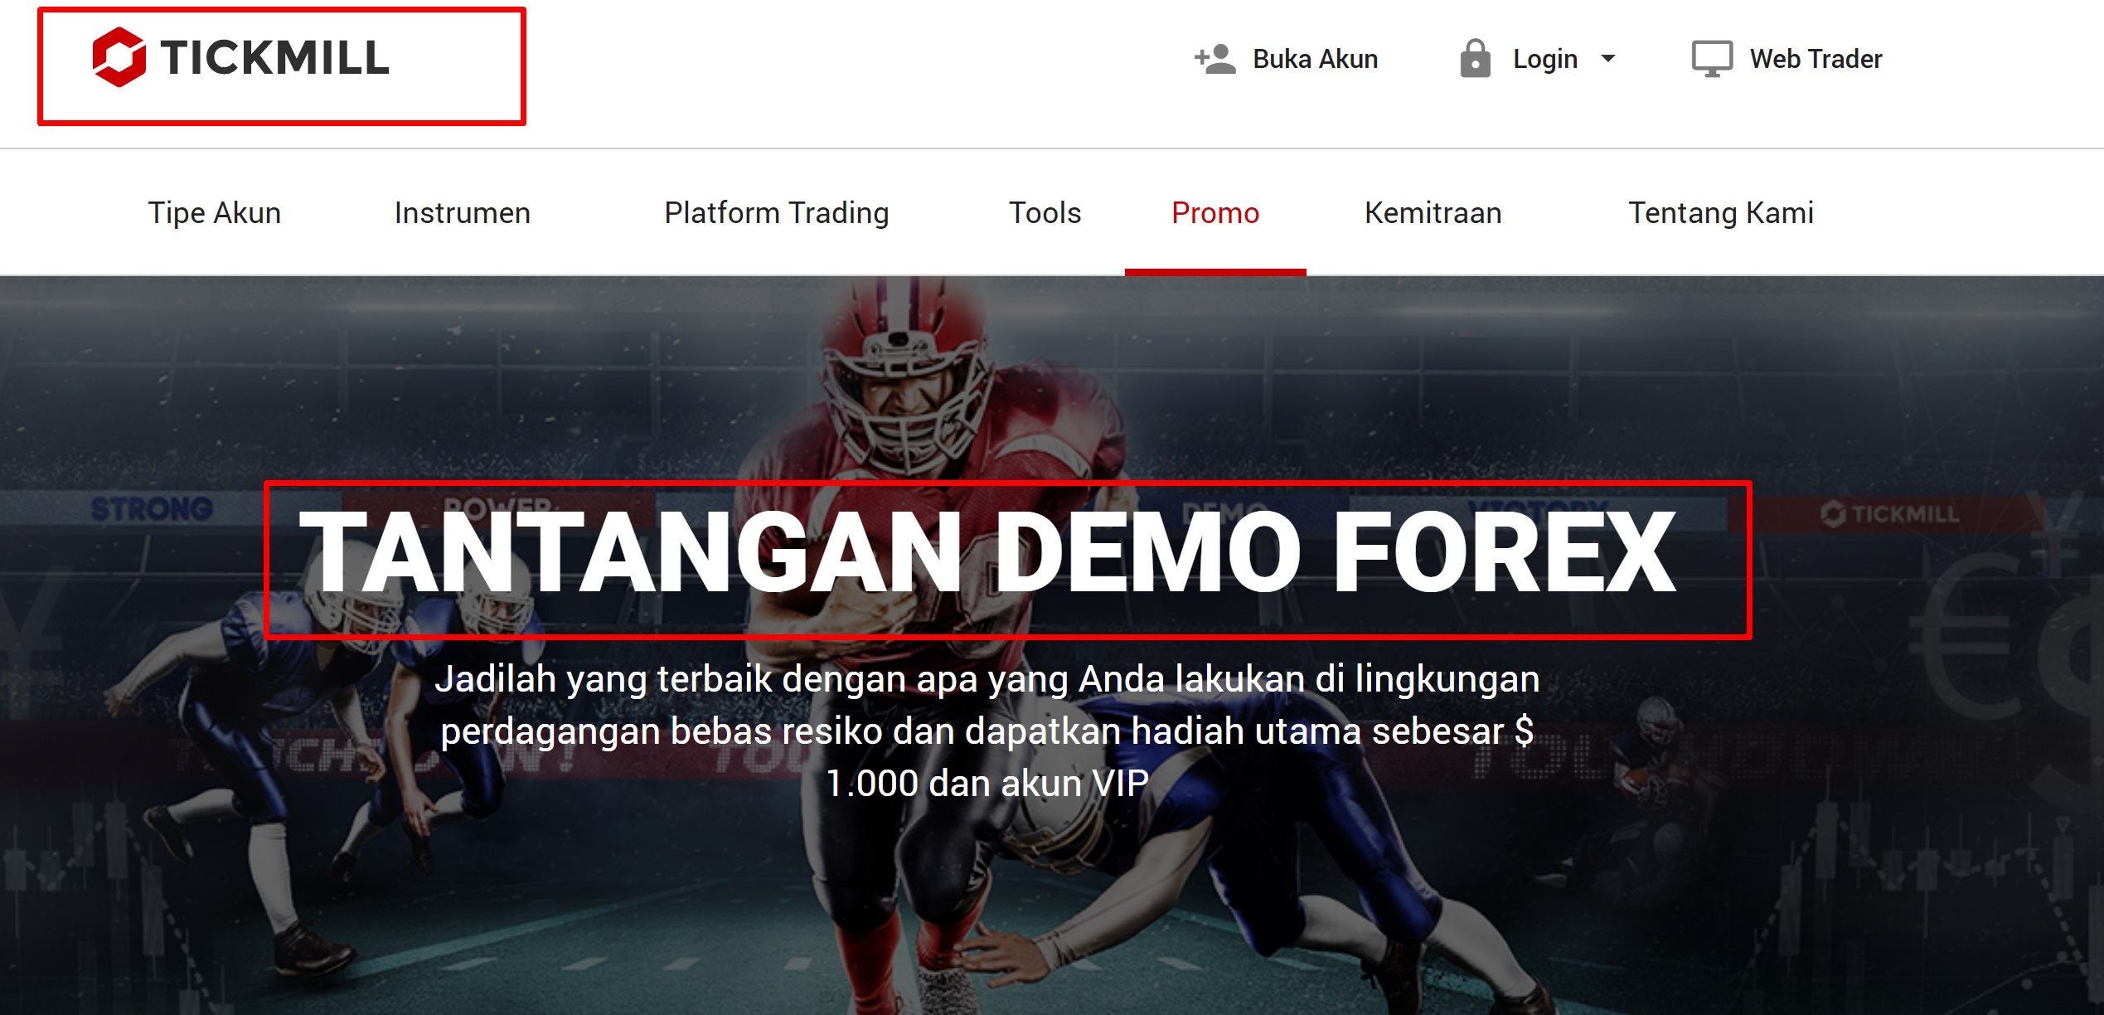Select the active Promo tab
This screenshot has height=1015, width=2104.
coord(1215,213)
